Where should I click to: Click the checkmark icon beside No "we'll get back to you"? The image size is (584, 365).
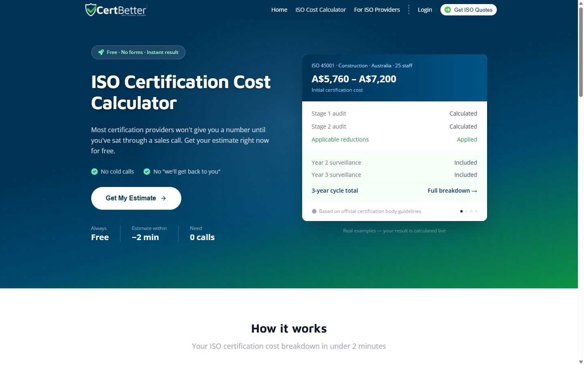click(147, 172)
